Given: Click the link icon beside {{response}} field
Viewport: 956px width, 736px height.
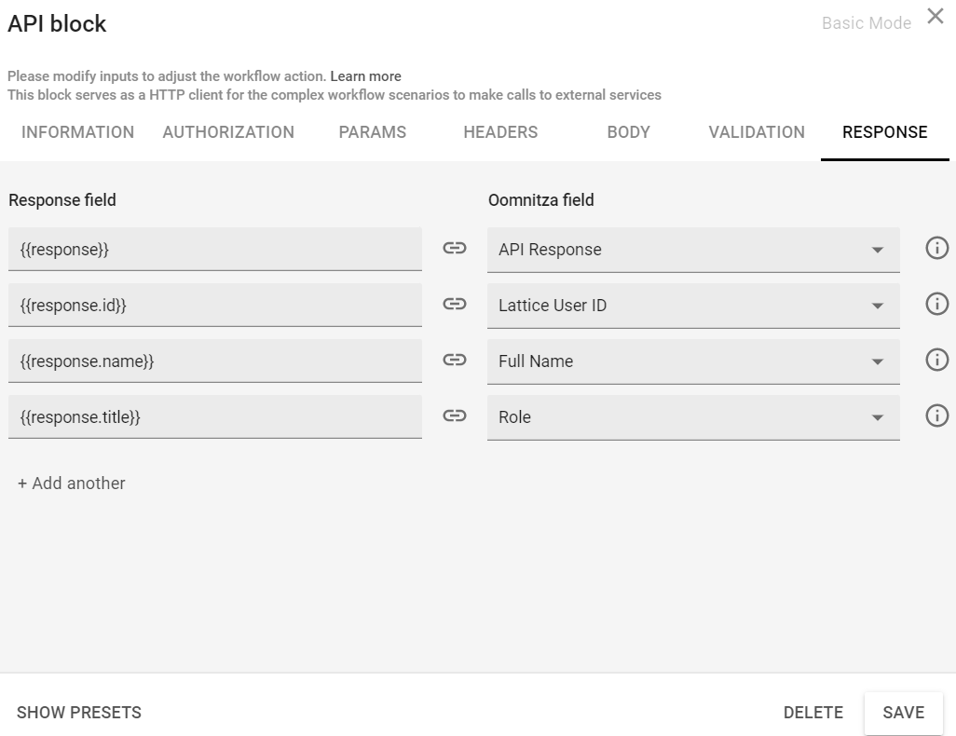Looking at the screenshot, I should [x=454, y=249].
